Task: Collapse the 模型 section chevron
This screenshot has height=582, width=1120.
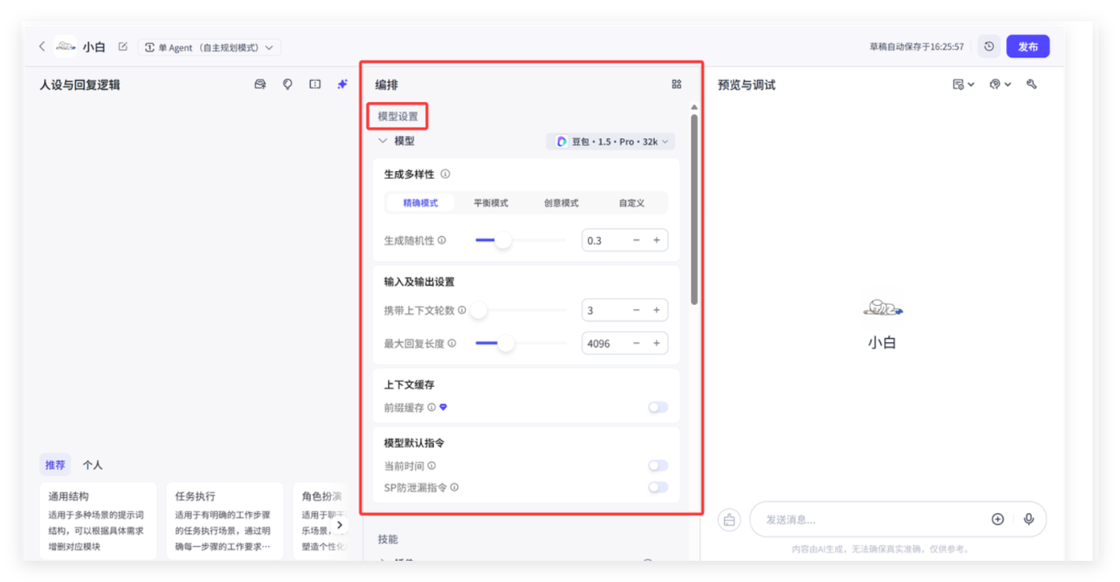Action: pyautogui.click(x=383, y=141)
